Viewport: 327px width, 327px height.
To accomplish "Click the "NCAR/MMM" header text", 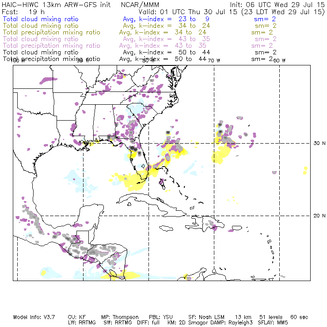I will [x=140, y=4].
